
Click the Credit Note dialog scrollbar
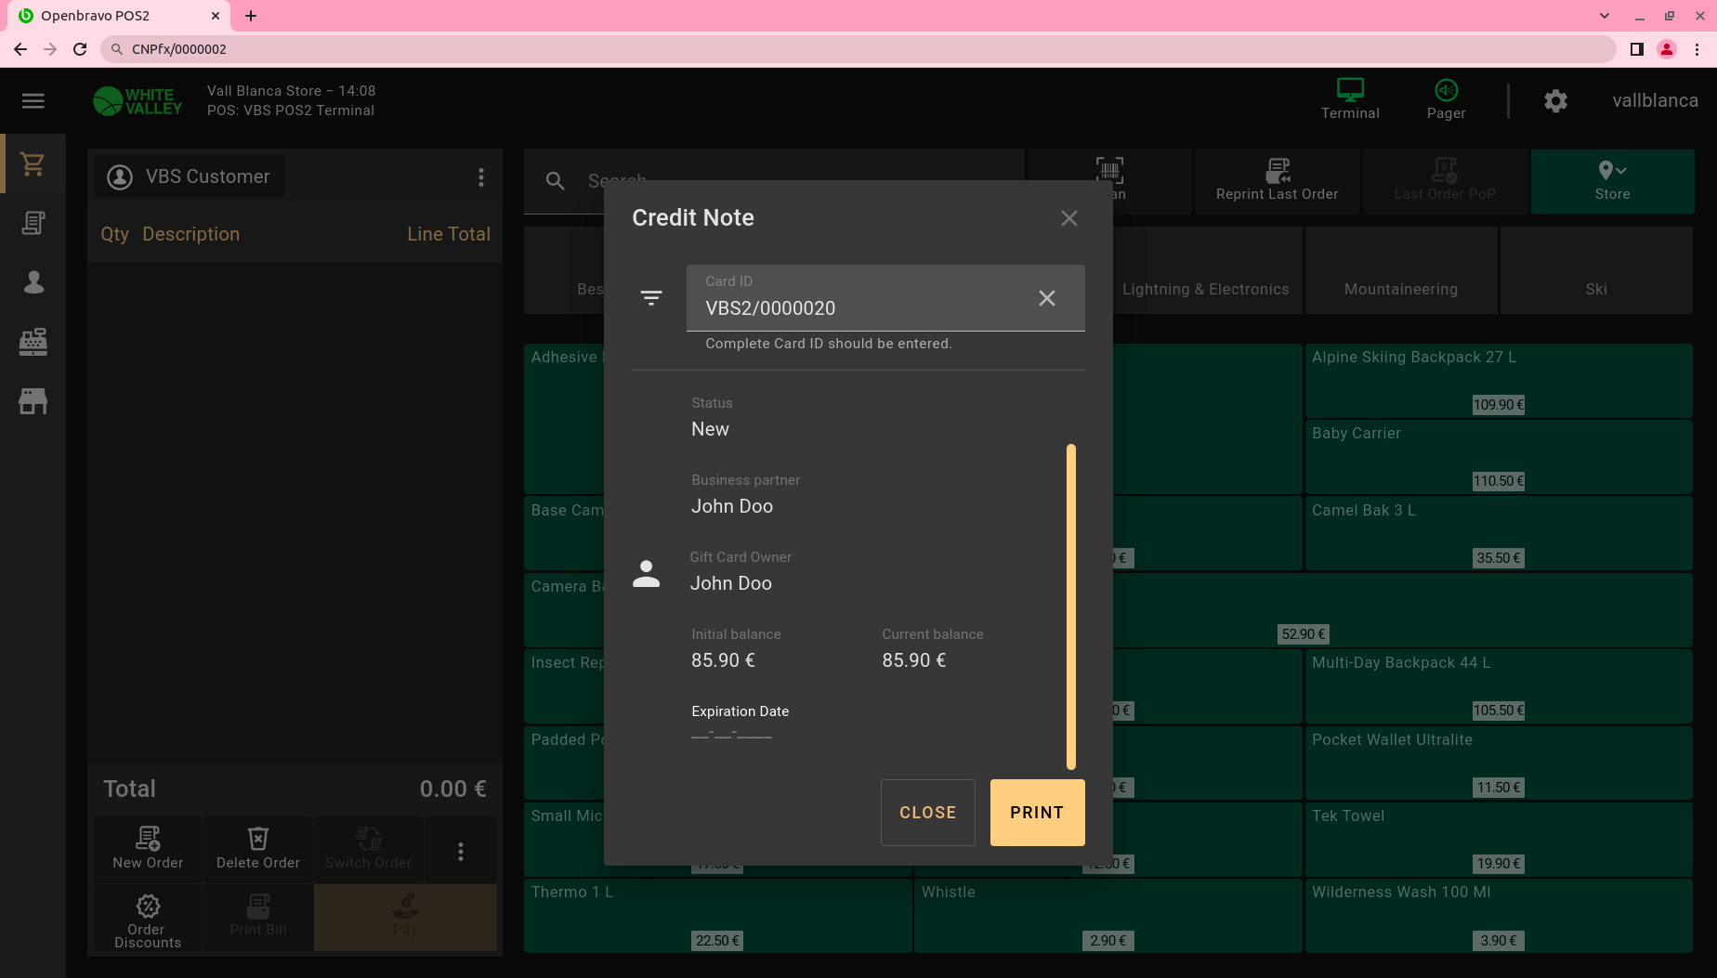(x=1070, y=606)
